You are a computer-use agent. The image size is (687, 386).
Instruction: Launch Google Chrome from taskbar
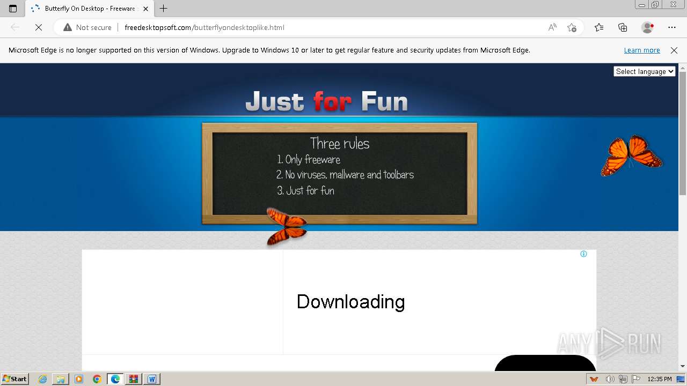[97, 379]
